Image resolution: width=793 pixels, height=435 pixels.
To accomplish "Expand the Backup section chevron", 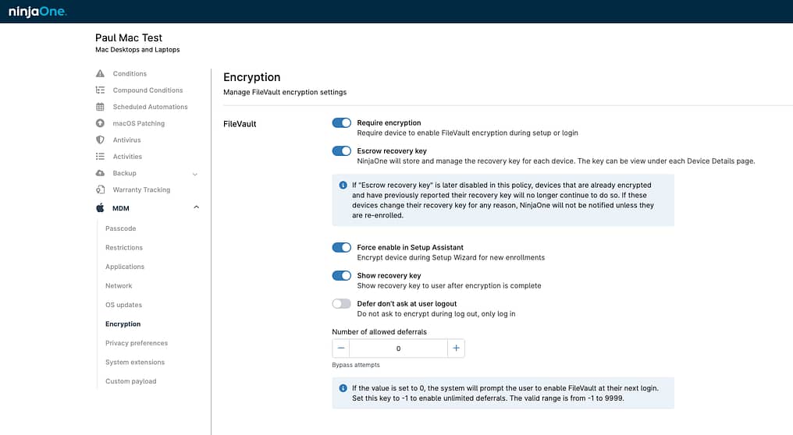I will click(x=195, y=174).
